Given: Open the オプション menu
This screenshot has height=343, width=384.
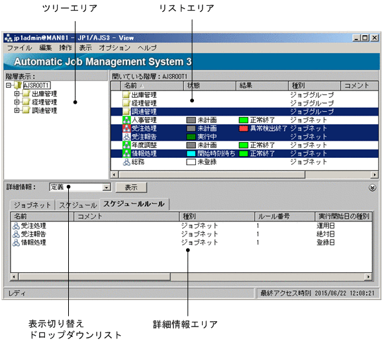Looking at the screenshot, I should 115,48.
